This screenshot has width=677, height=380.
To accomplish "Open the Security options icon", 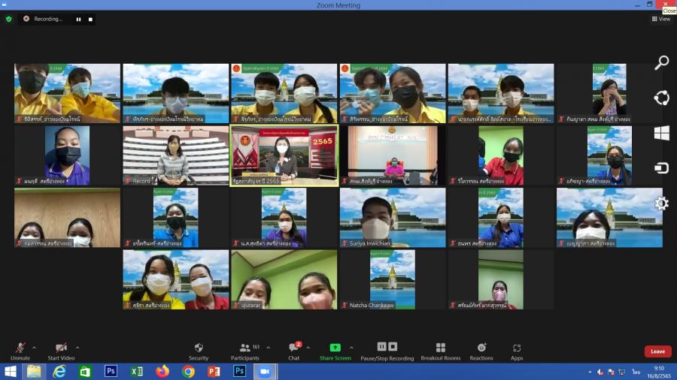I will pos(199,348).
